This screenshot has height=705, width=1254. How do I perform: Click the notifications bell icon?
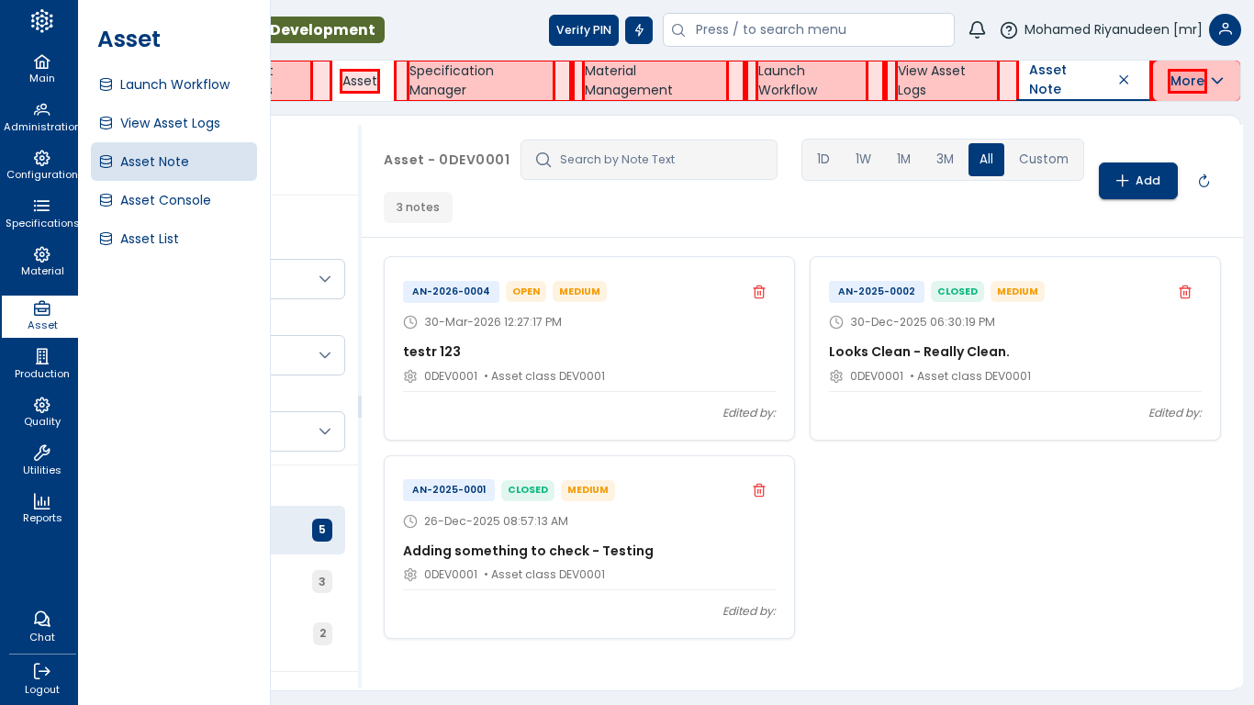[977, 30]
